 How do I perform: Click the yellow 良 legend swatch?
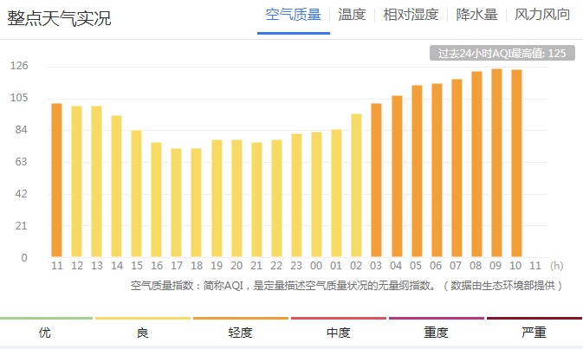coord(143,319)
